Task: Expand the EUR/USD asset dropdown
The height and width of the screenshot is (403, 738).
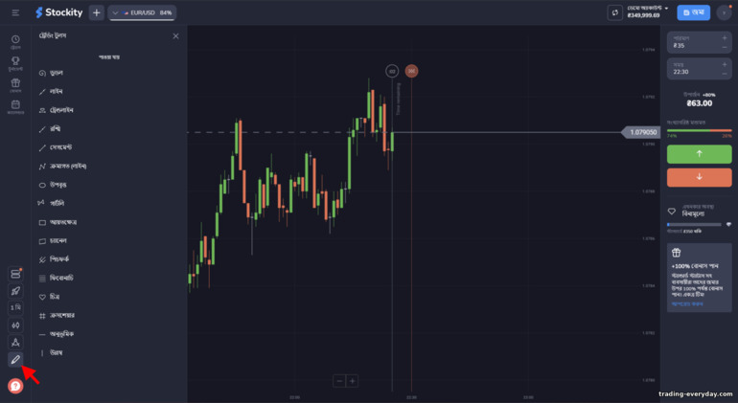Action: point(142,12)
